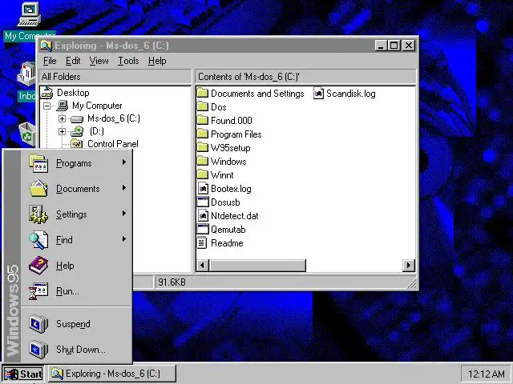Select Desktop in the folder tree
Viewport: 513px width, 384px height.
pyautogui.click(x=73, y=93)
